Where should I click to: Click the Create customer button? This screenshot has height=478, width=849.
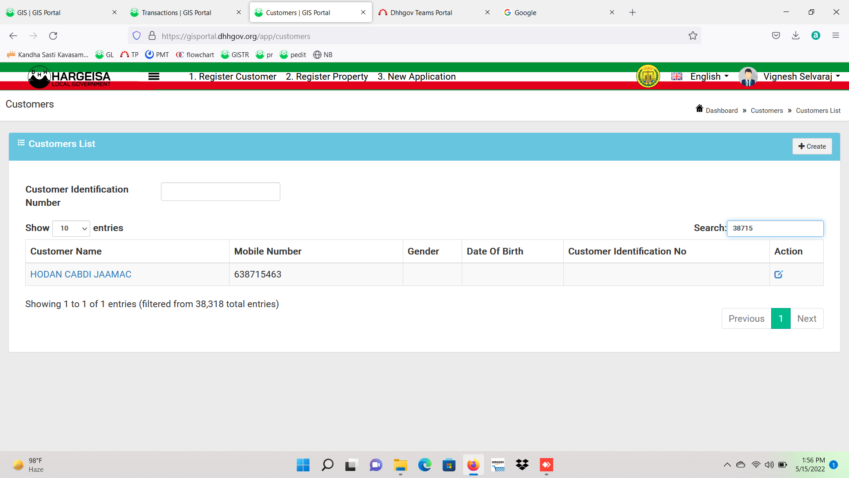(x=812, y=146)
